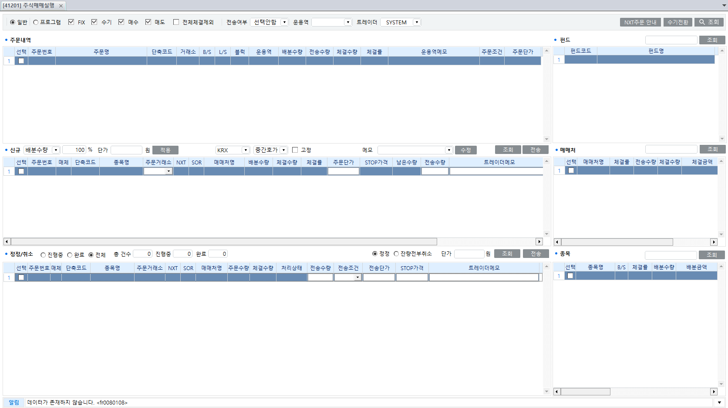Expand the 알림 status bar message dropdown

coord(719,403)
